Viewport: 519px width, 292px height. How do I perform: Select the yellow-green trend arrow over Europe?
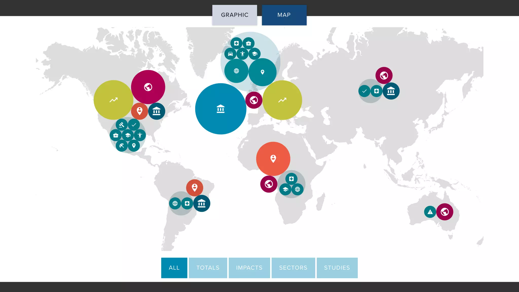282,100
